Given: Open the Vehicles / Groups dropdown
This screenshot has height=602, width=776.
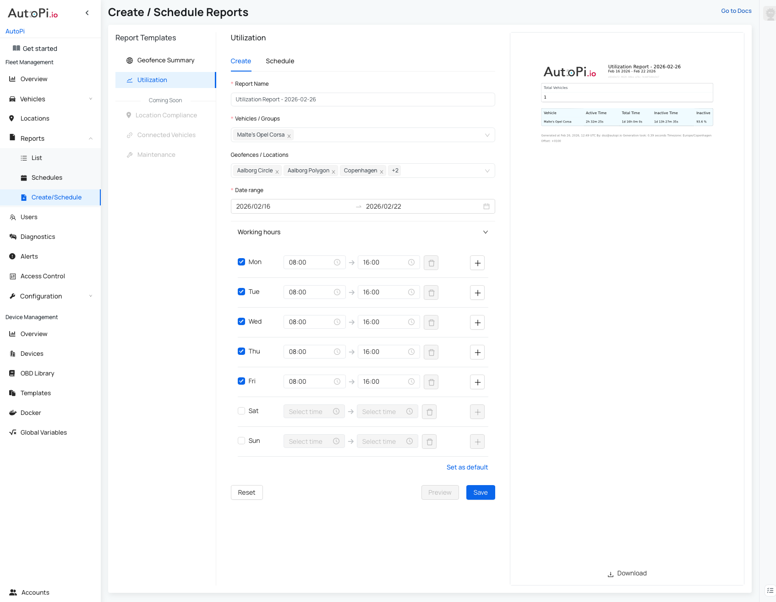Looking at the screenshot, I should (x=487, y=135).
